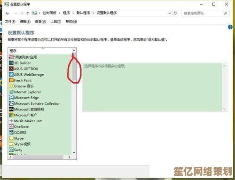
Task: Select the 3D Builder icon
Action: point(11,63)
